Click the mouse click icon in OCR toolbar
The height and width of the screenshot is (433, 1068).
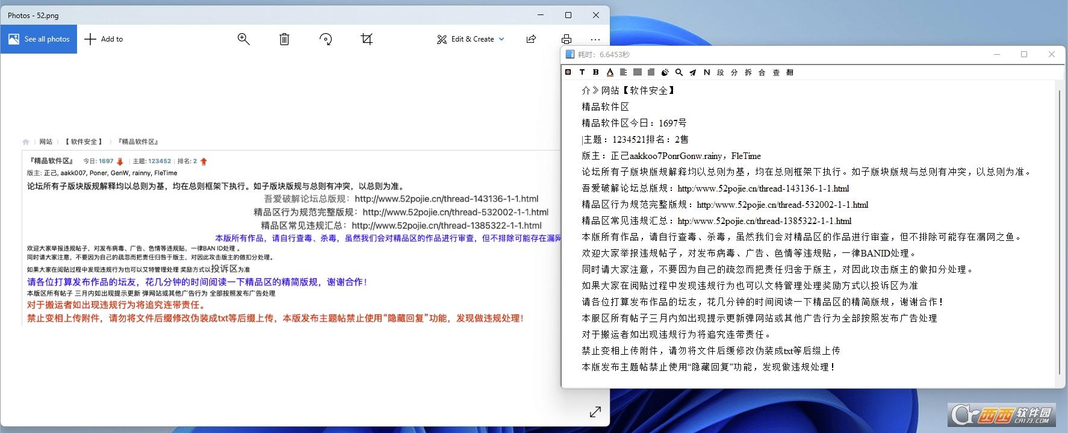click(665, 72)
